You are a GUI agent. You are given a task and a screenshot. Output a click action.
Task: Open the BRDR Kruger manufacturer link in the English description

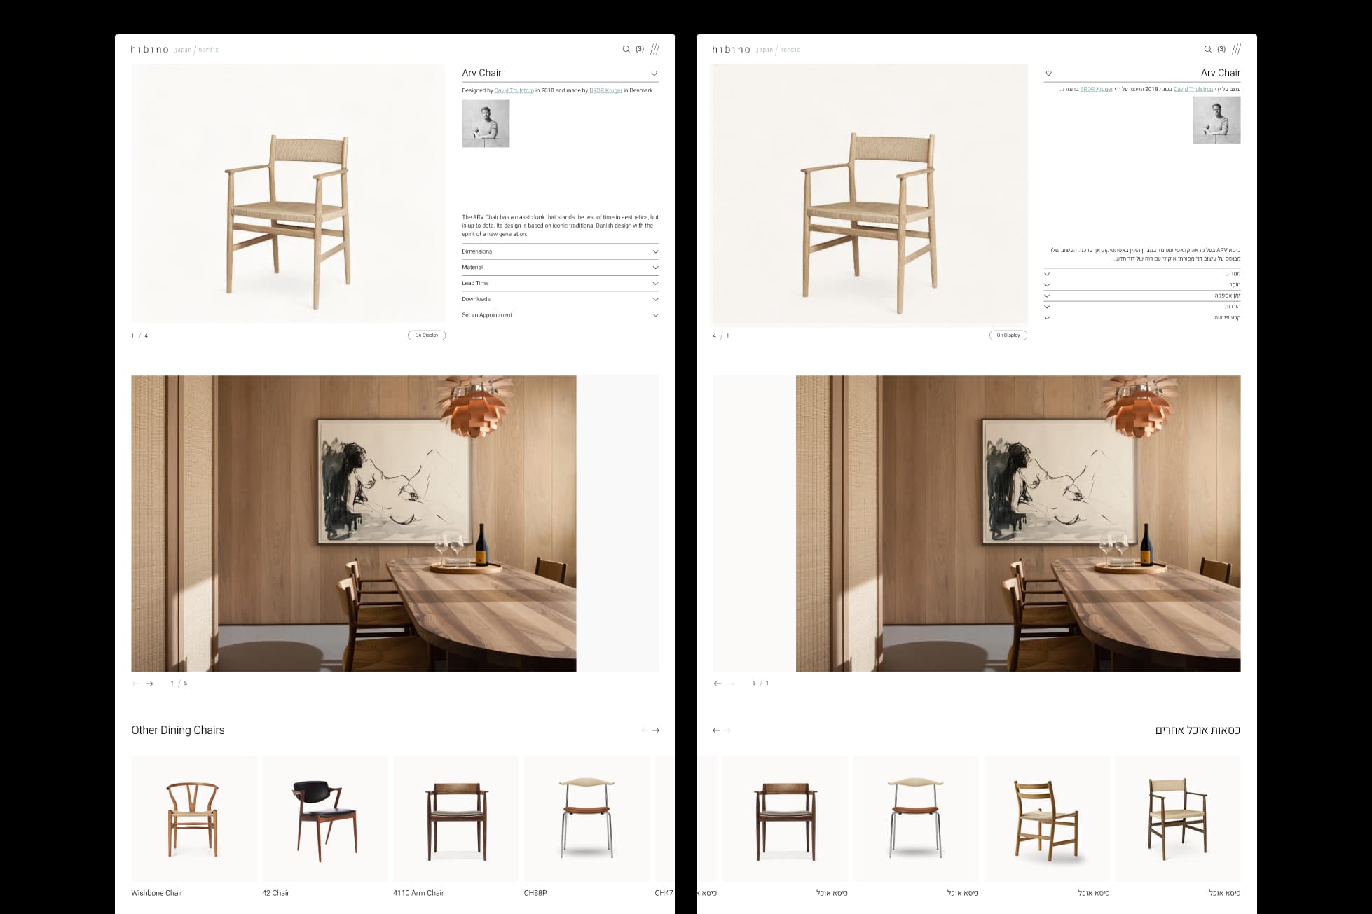tap(605, 90)
